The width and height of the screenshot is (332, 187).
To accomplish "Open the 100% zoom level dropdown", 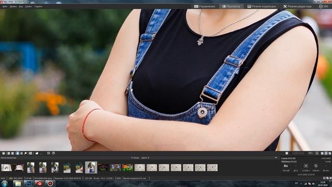I will point(310,153).
